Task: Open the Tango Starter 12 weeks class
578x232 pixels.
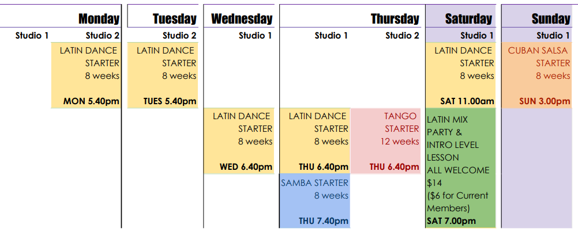Action: [x=386, y=141]
